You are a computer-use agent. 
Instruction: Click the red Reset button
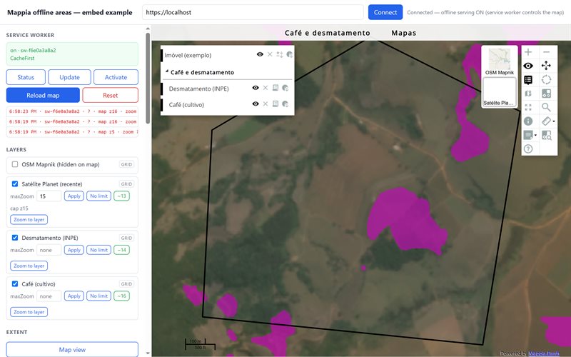111,95
